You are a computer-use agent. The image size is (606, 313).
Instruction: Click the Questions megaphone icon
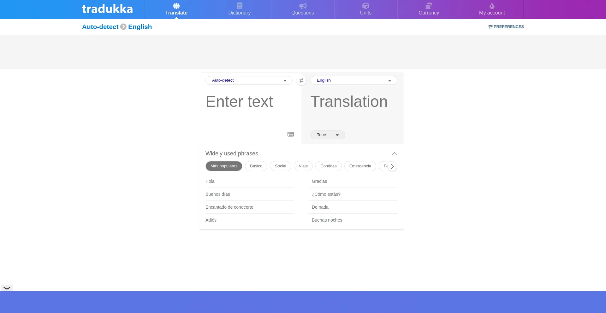click(303, 6)
